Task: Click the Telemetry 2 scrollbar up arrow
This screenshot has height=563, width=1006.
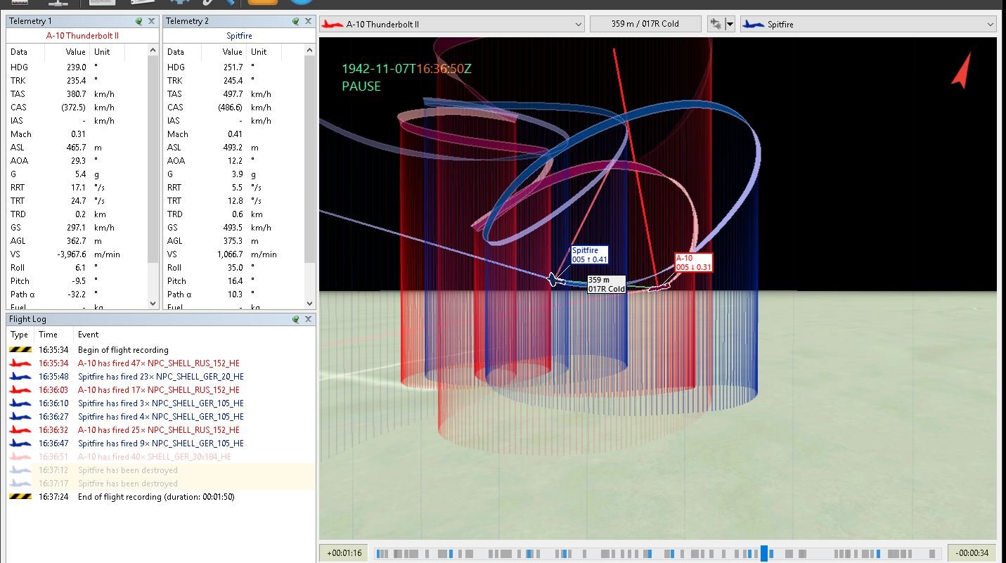Action: point(311,51)
